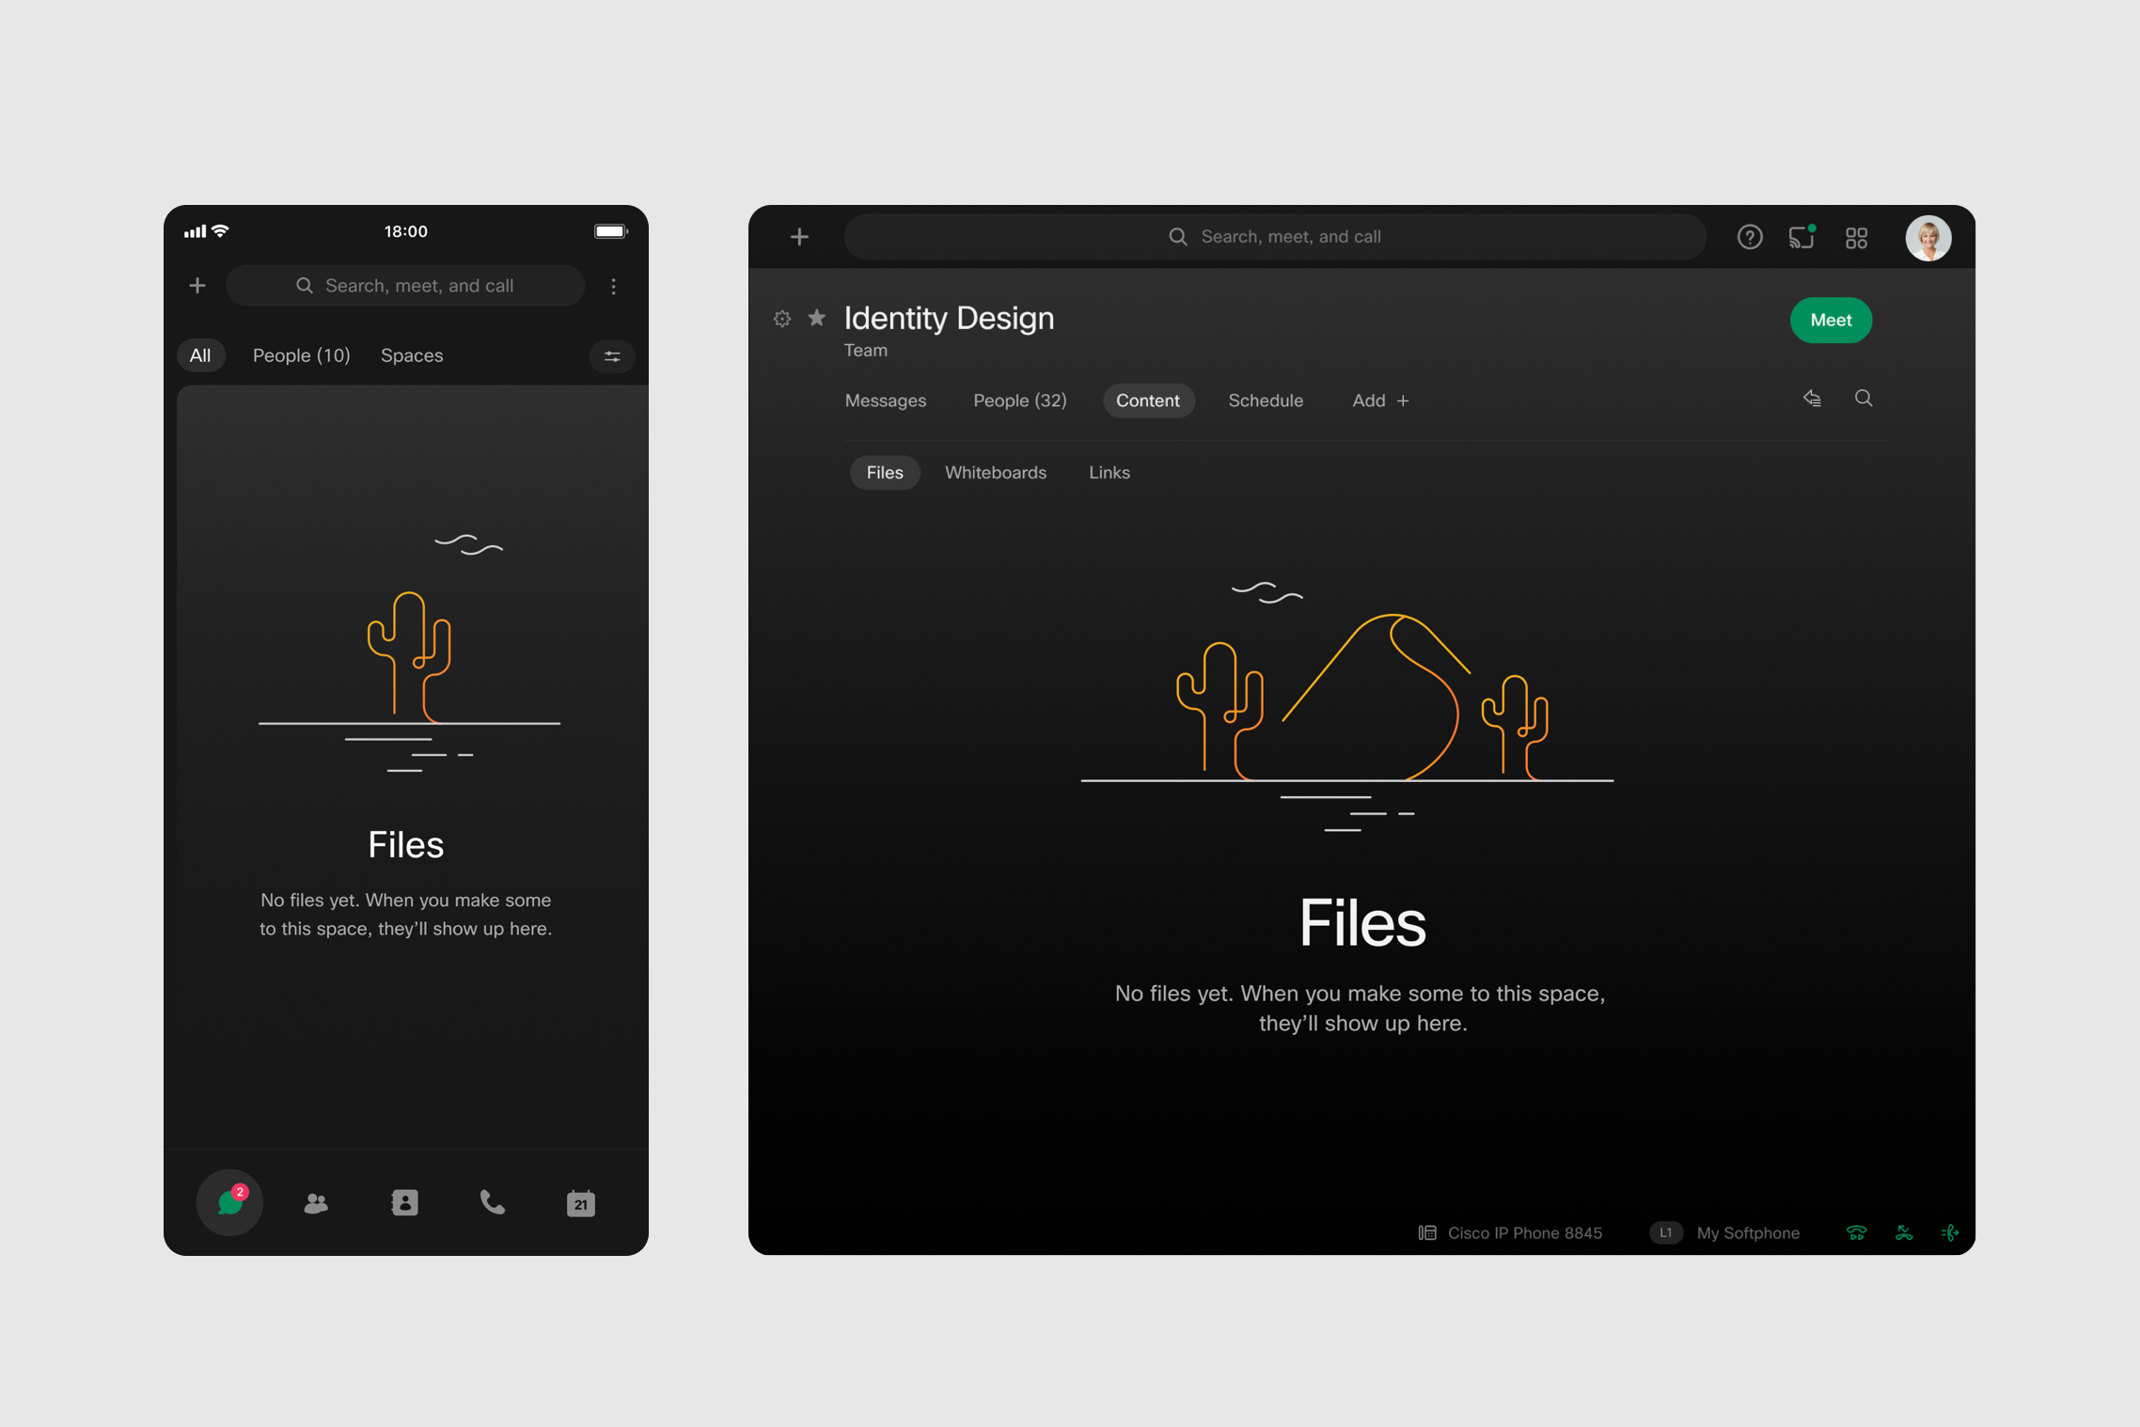Image resolution: width=2140 pixels, height=1427 pixels.
Task: Open the calendar icon showing 21
Action: click(580, 1203)
